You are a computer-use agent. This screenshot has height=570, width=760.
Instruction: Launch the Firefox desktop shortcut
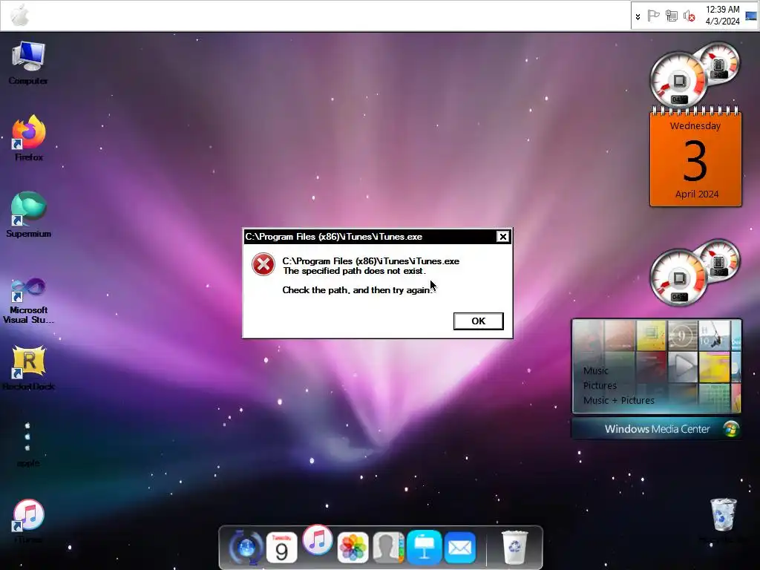pyautogui.click(x=29, y=138)
